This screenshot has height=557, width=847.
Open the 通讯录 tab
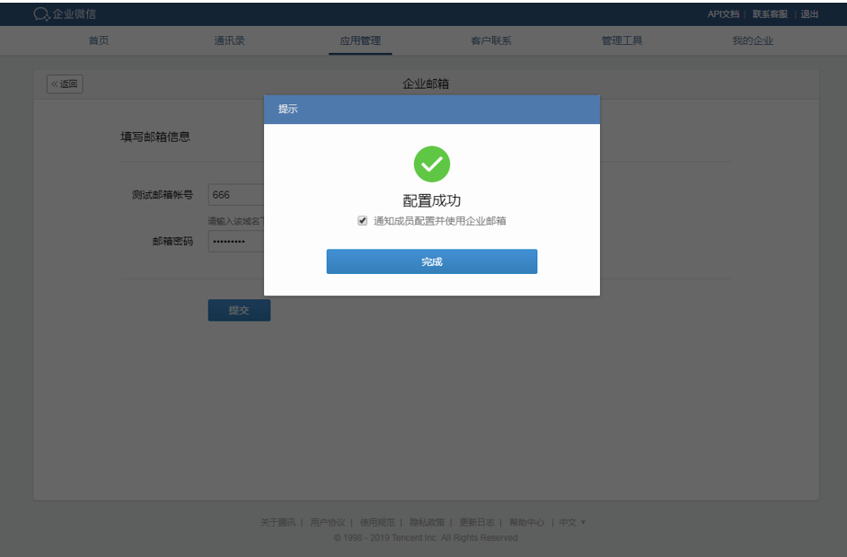pos(229,40)
